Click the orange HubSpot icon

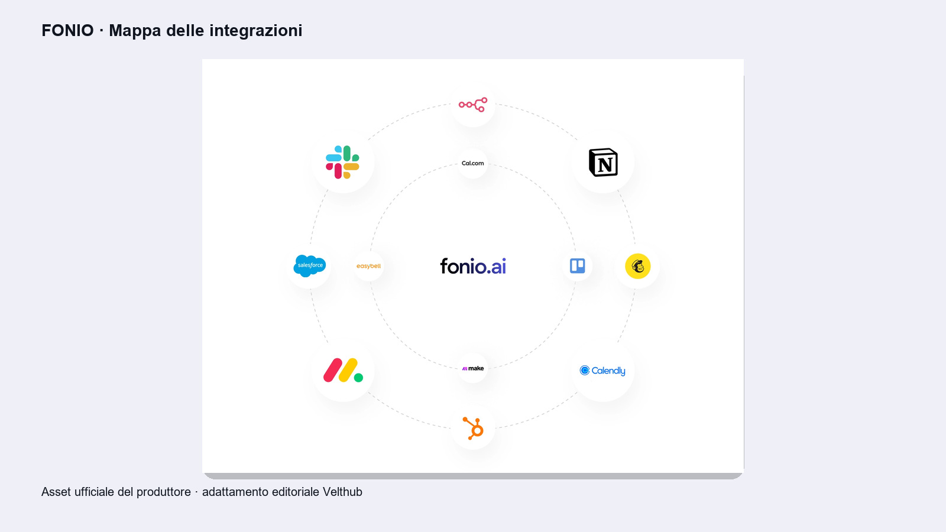(473, 428)
